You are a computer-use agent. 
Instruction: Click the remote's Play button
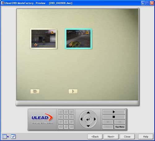tap(114, 112)
